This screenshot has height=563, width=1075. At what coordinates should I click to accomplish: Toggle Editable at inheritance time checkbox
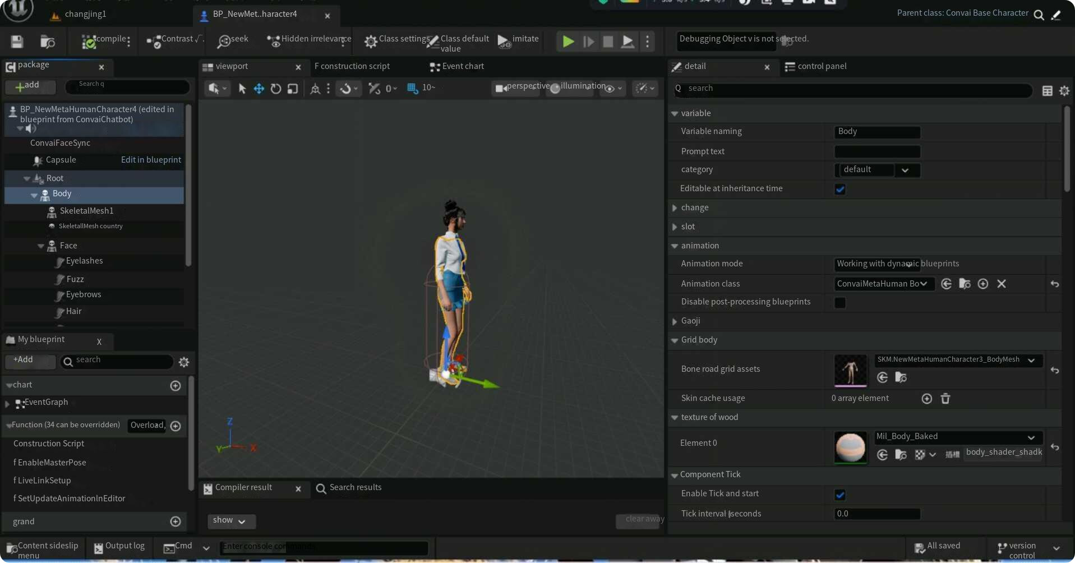click(839, 189)
